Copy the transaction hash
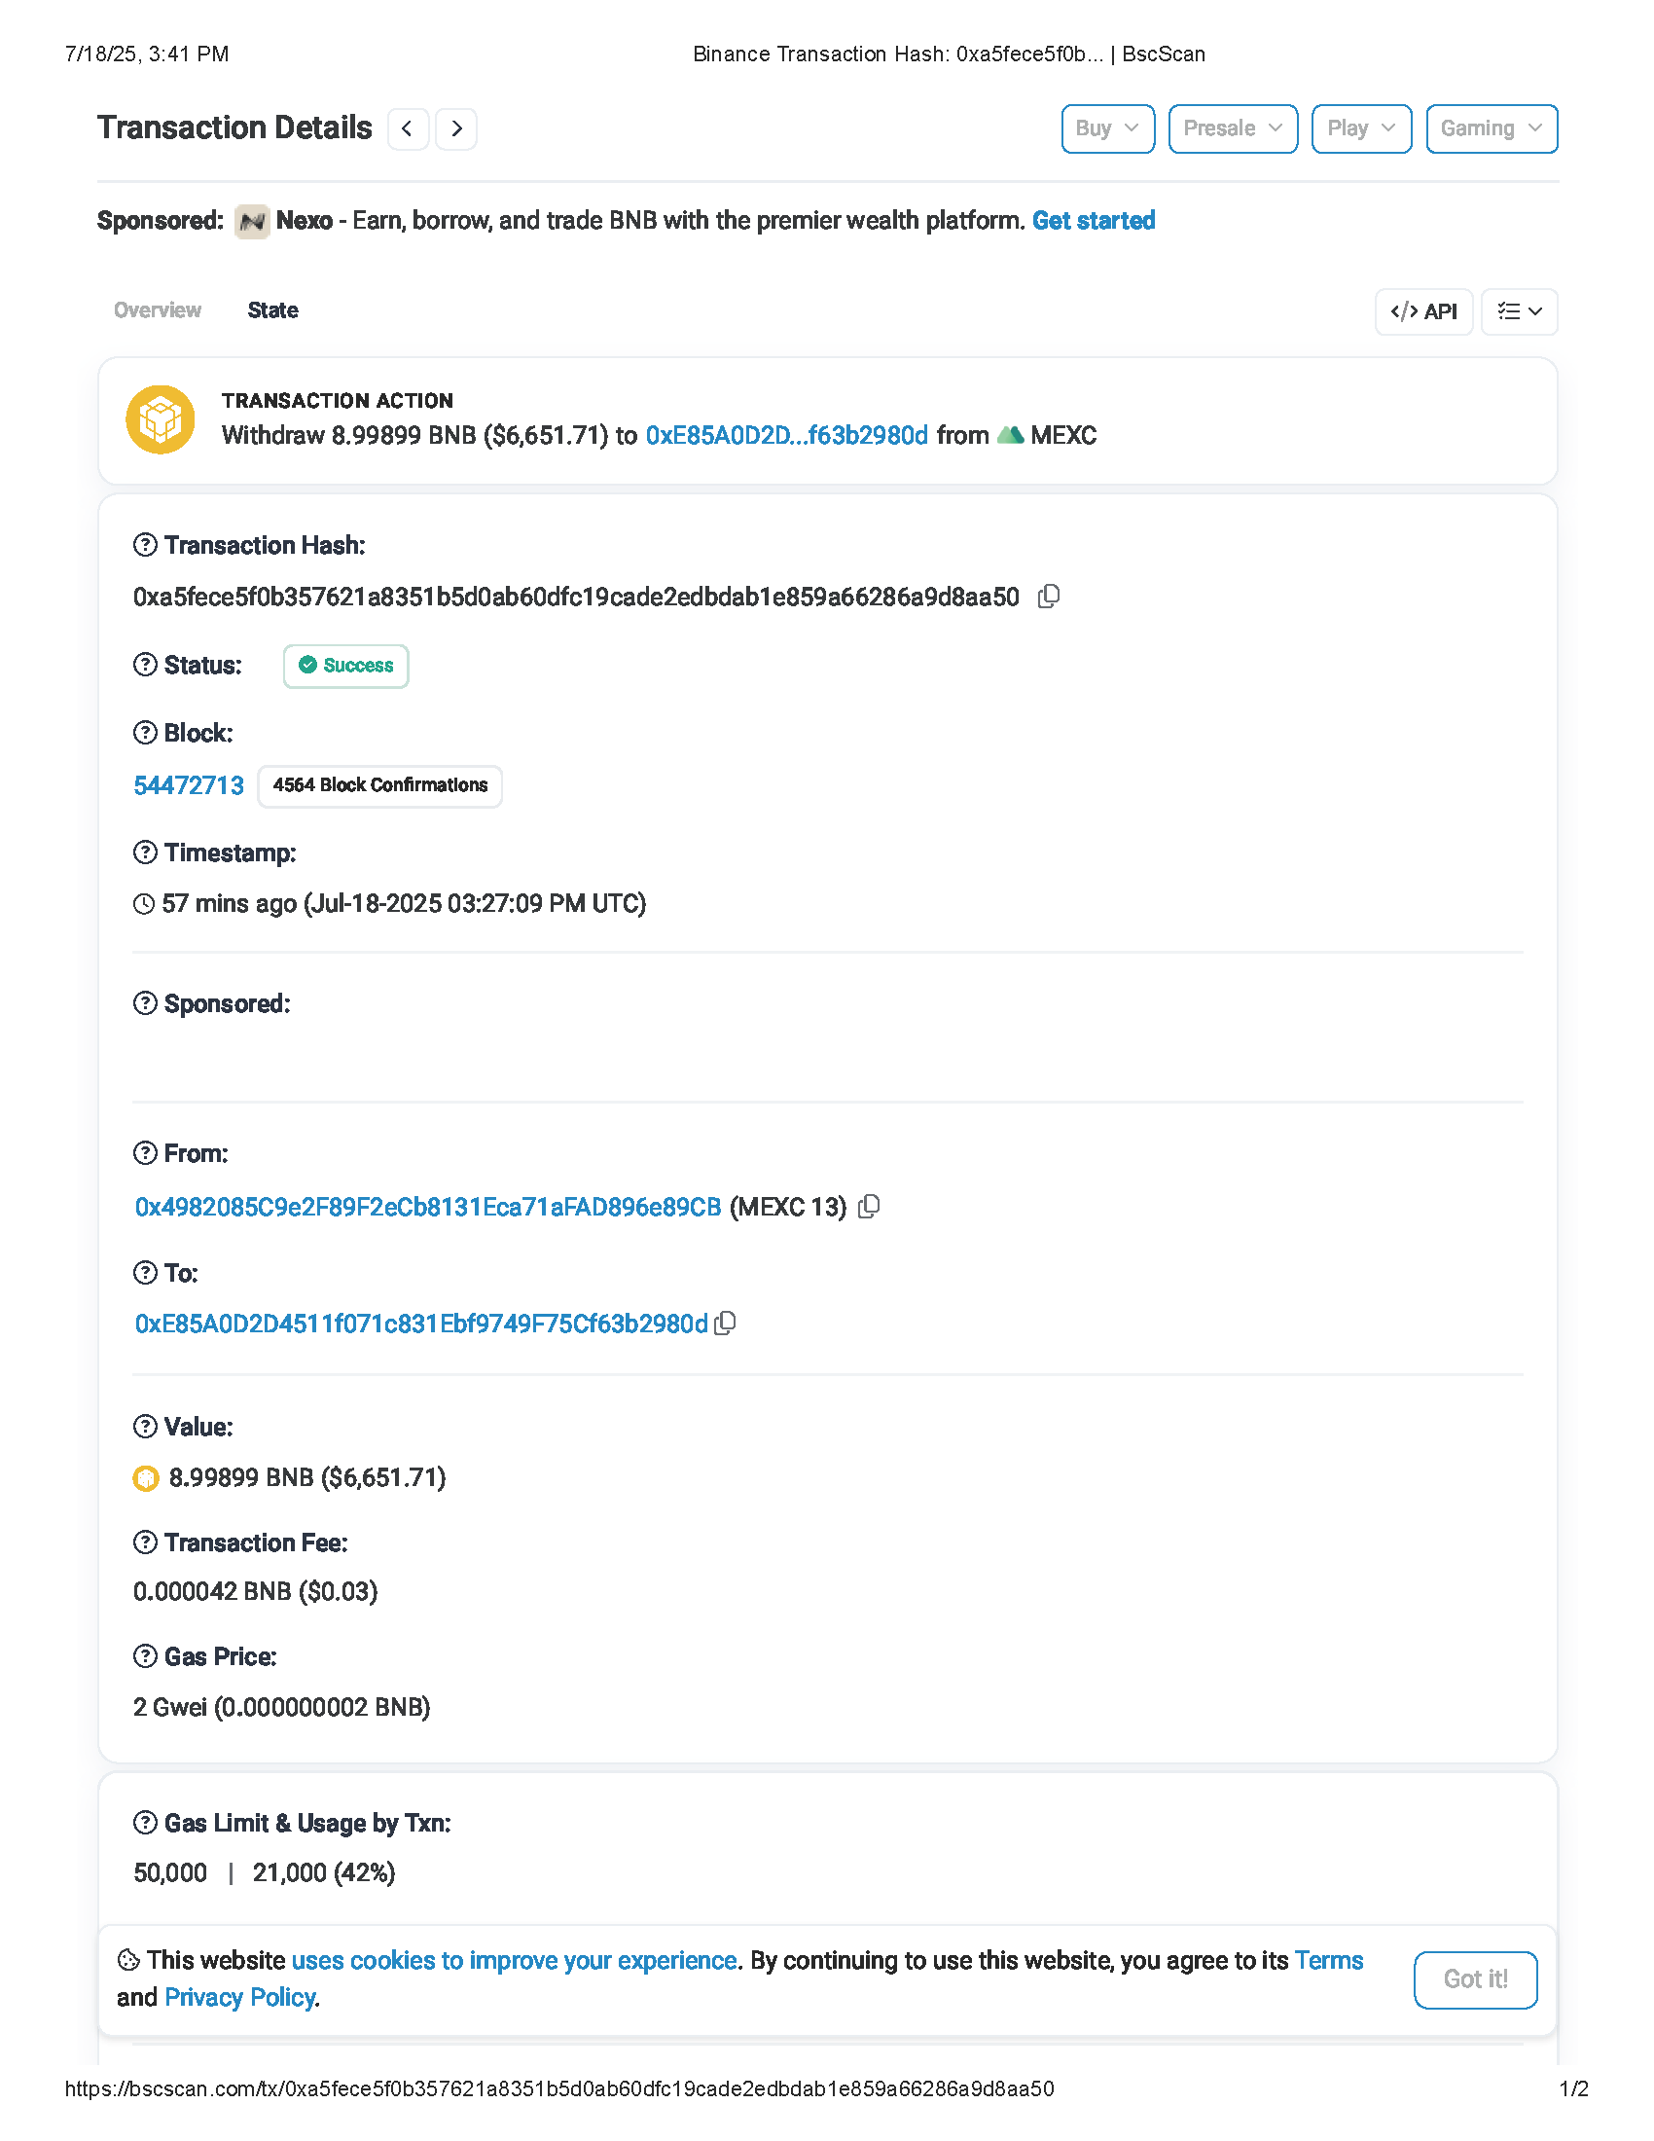The image size is (1654, 2141). [x=1048, y=596]
